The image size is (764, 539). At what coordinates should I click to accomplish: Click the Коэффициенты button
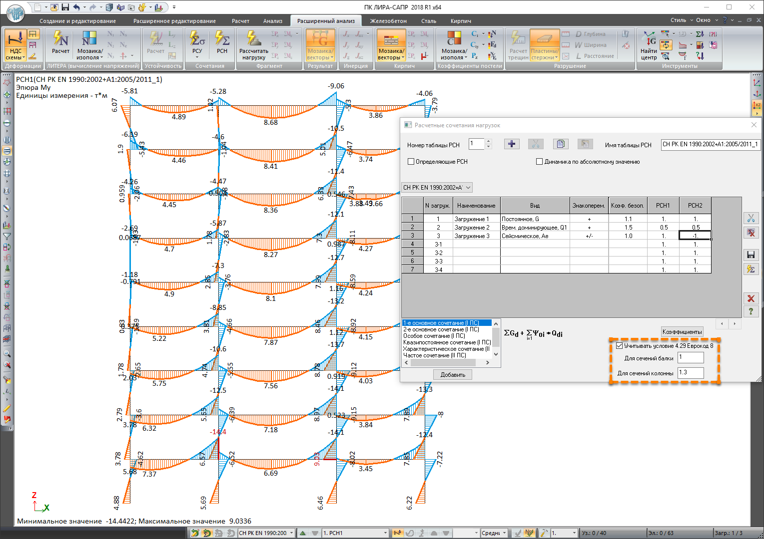(682, 332)
